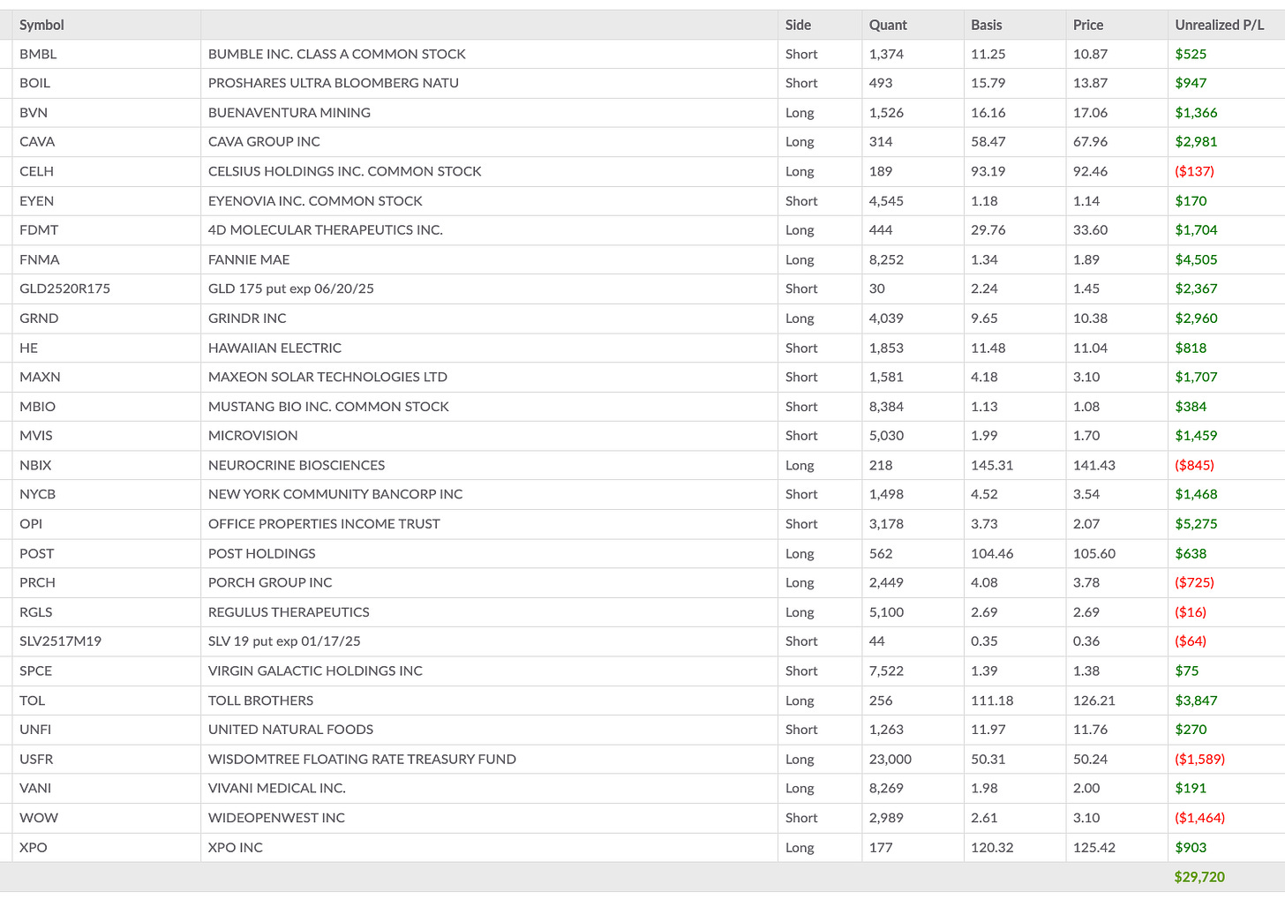Click the $29,720 total P/L value

[x=1199, y=877]
